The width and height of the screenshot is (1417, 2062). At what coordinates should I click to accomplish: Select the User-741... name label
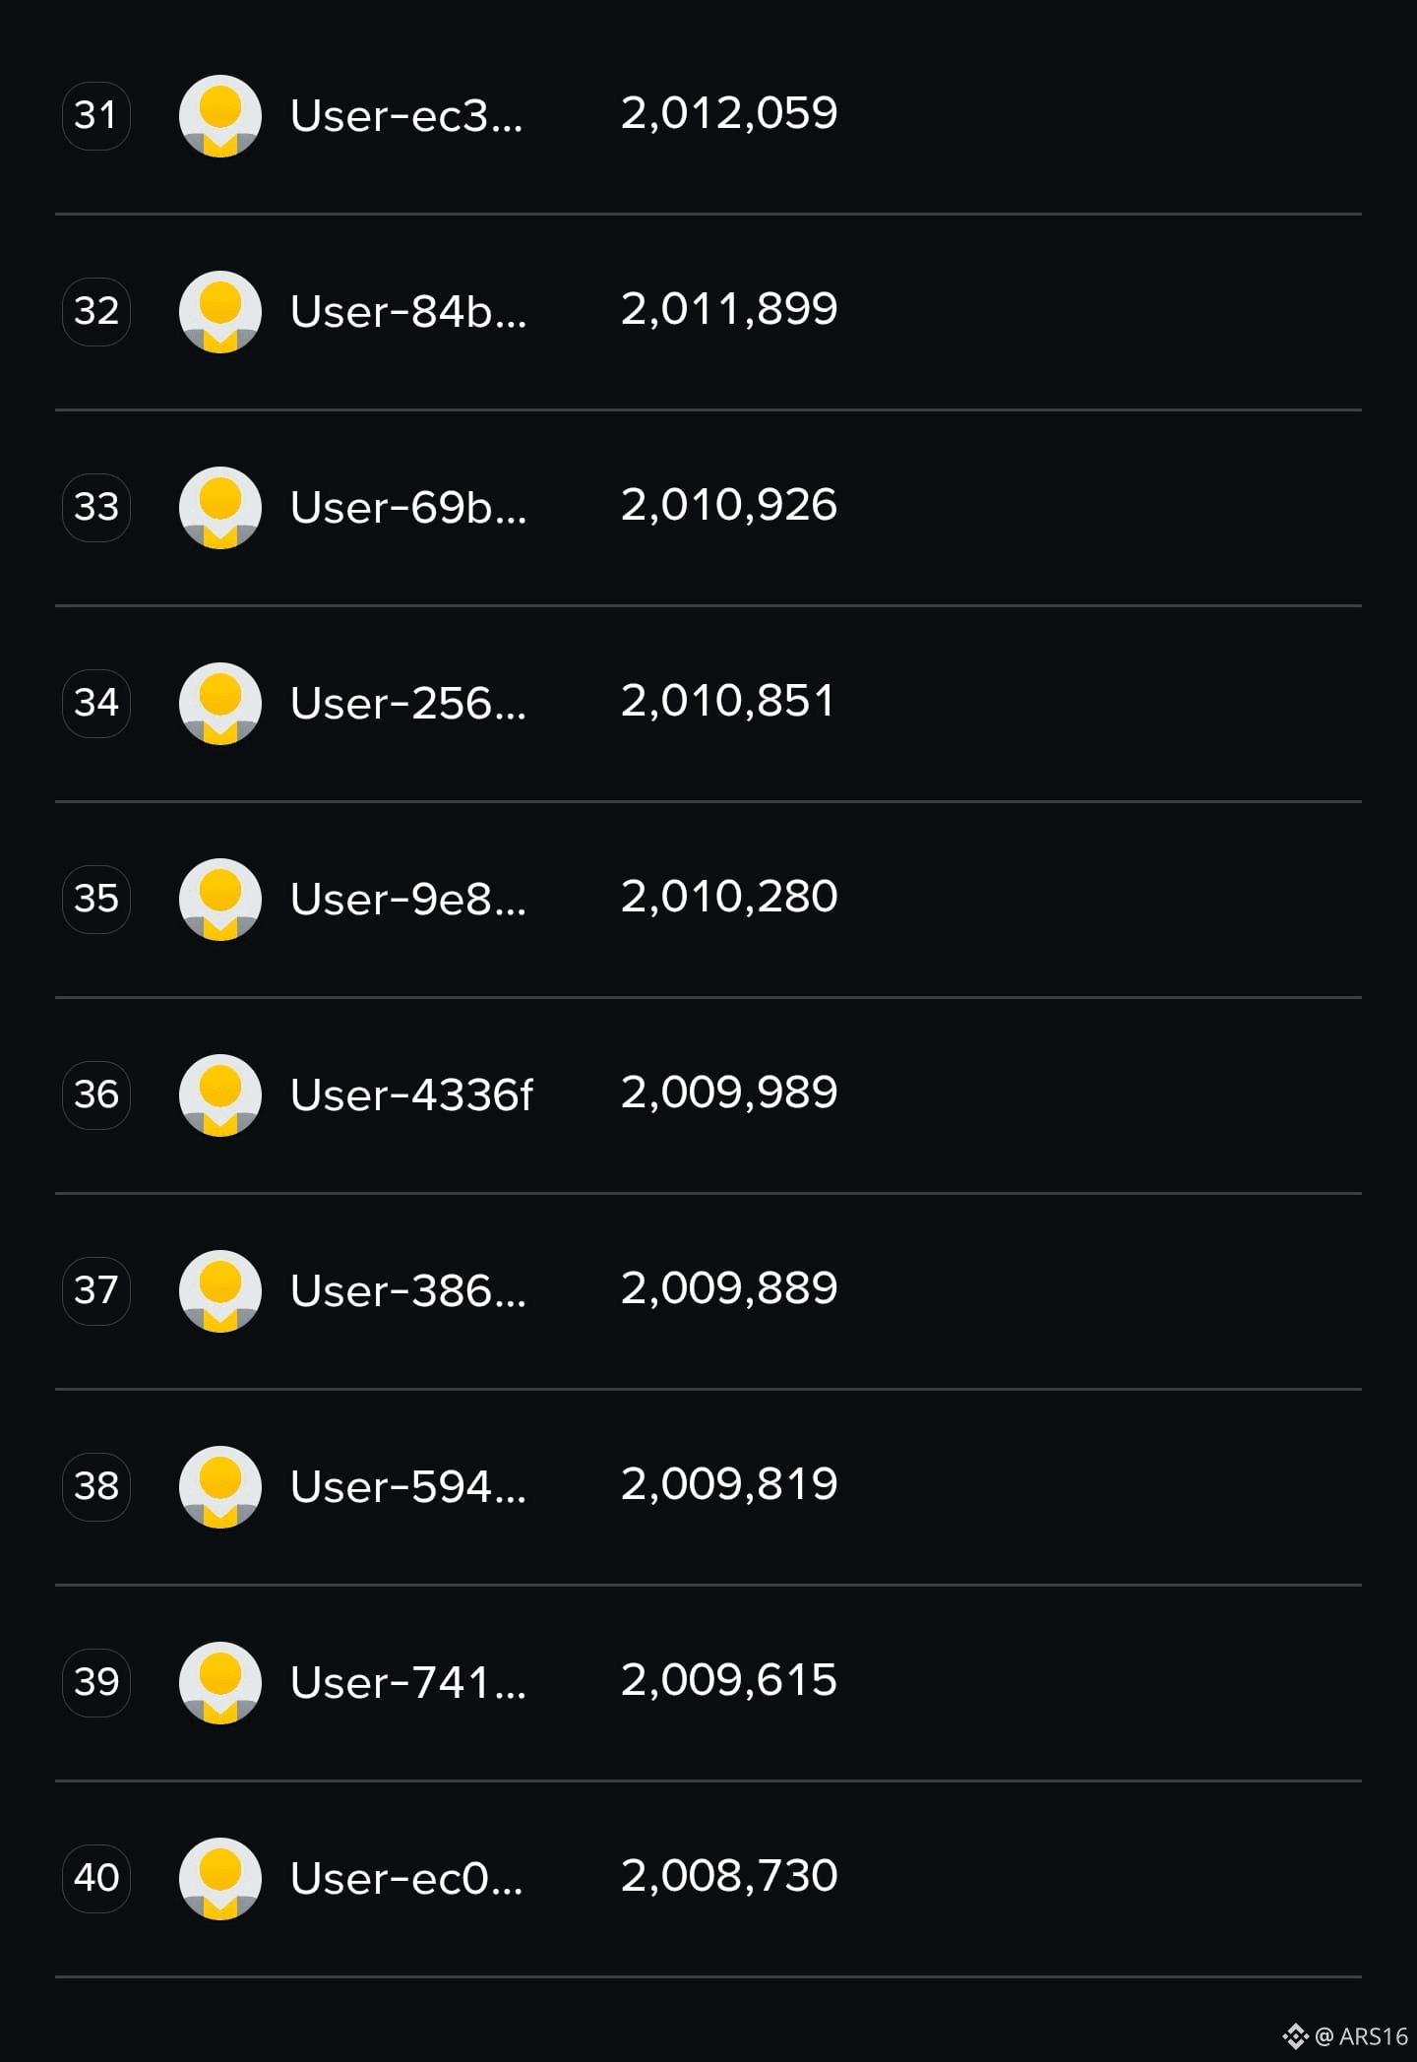[x=408, y=1682]
